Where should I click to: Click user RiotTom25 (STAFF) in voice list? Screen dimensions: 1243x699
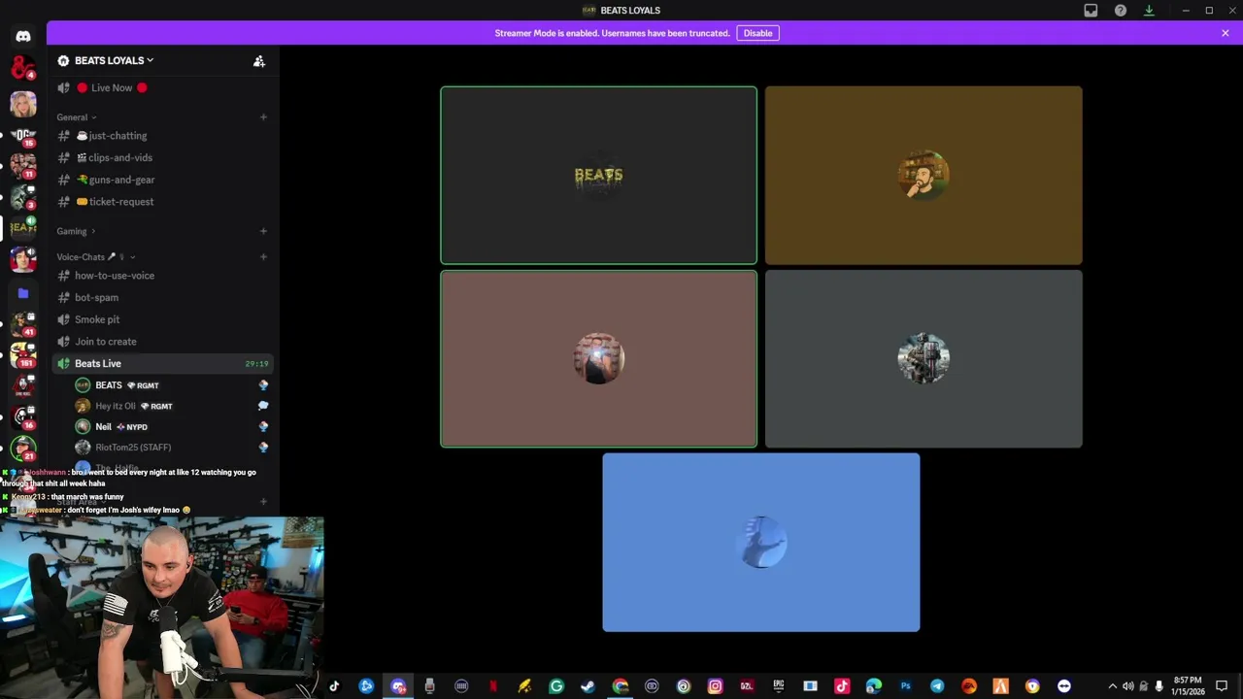click(x=172, y=448)
